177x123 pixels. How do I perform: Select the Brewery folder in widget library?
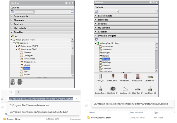click(x=106, y=59)
